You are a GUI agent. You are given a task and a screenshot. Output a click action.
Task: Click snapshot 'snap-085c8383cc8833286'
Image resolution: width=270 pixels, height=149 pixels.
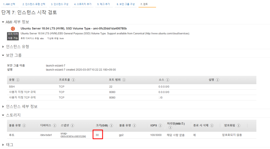(73, 135)
